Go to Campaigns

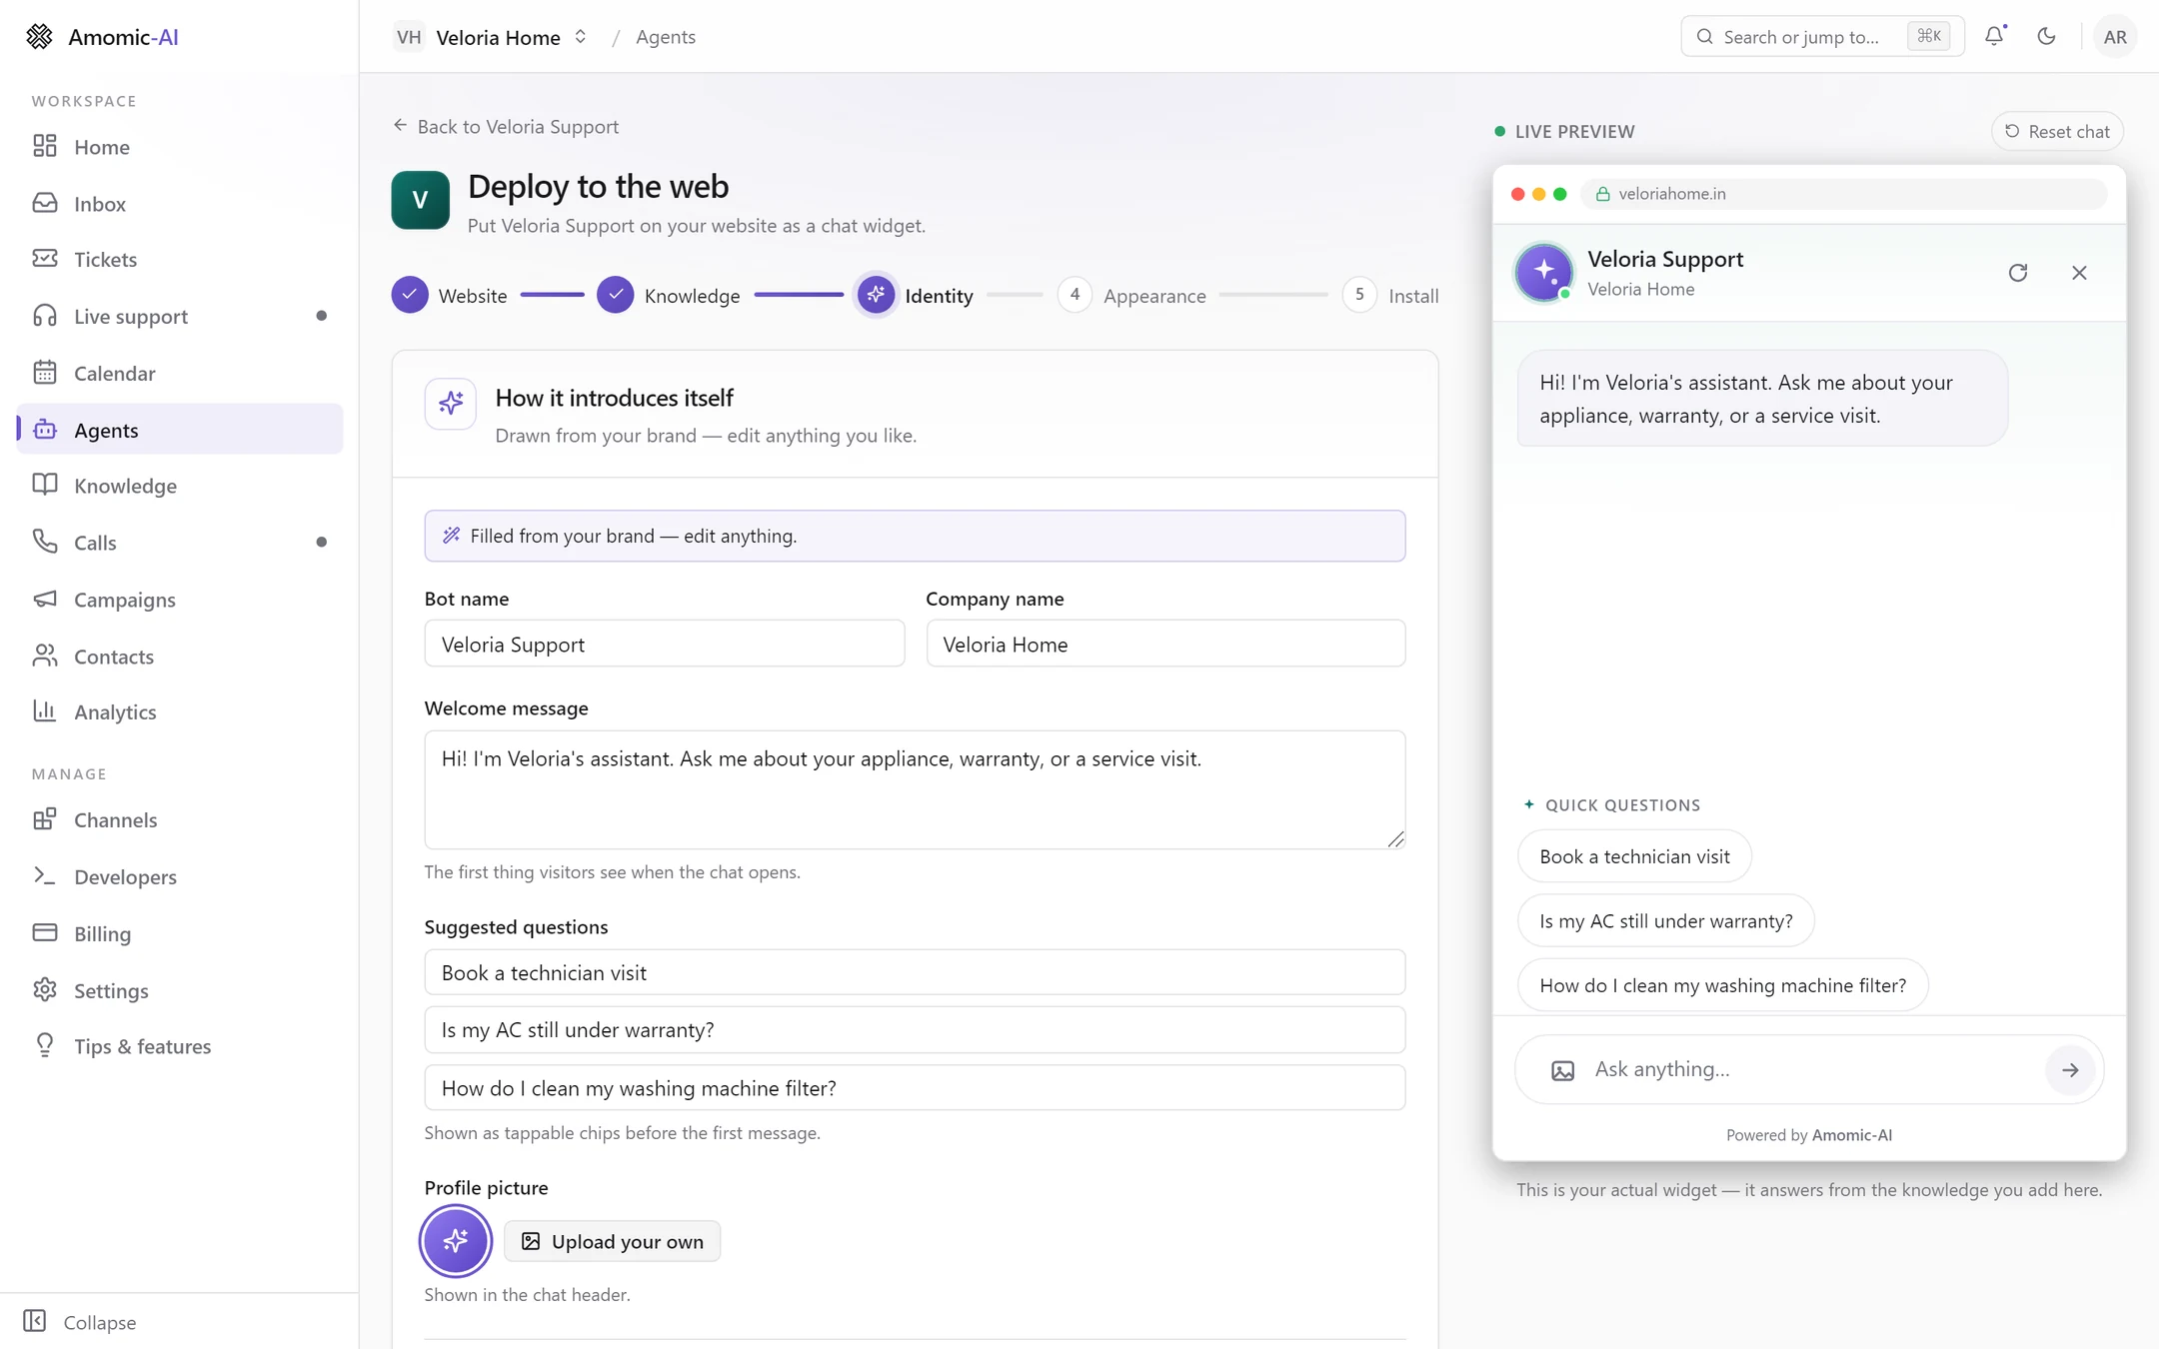click(180, 600)
